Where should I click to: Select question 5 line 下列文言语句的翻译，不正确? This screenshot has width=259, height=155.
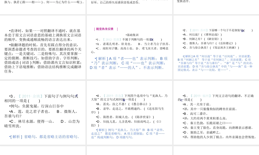[216, 98]
